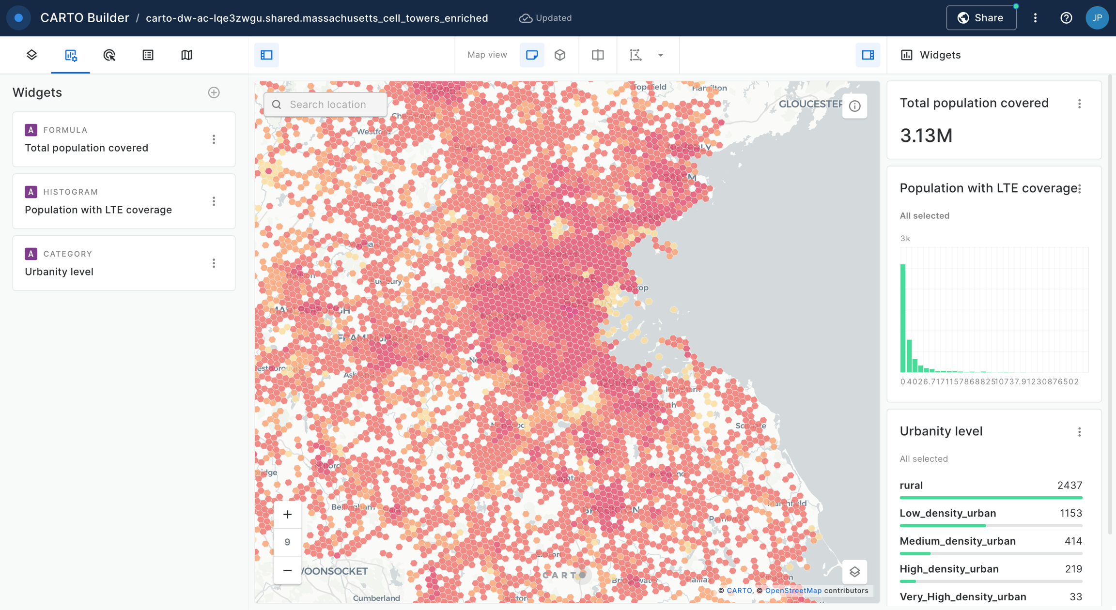Open Urbanity level widget options menu
This screenshot has width=1116, height=610.
[1079, 432]
